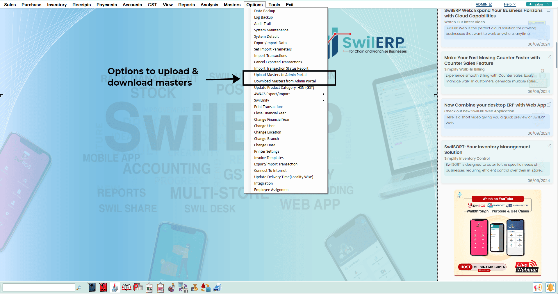Open external link icon on SwilERP Web card
Screen dimensions: 558x294
click(x=549, y=10)
